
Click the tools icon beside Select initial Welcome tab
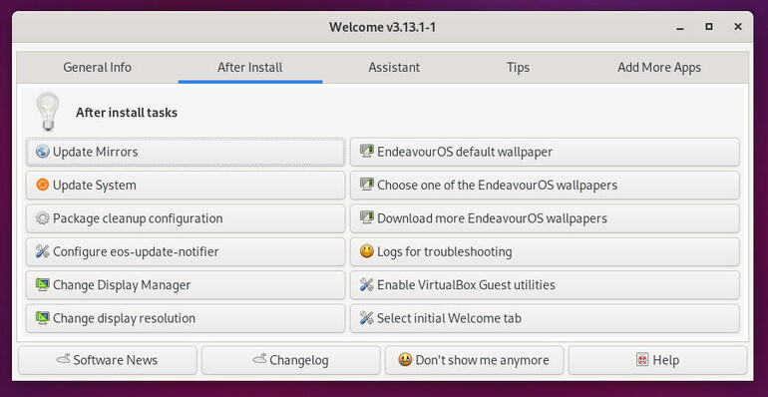[x=367, y=318]
